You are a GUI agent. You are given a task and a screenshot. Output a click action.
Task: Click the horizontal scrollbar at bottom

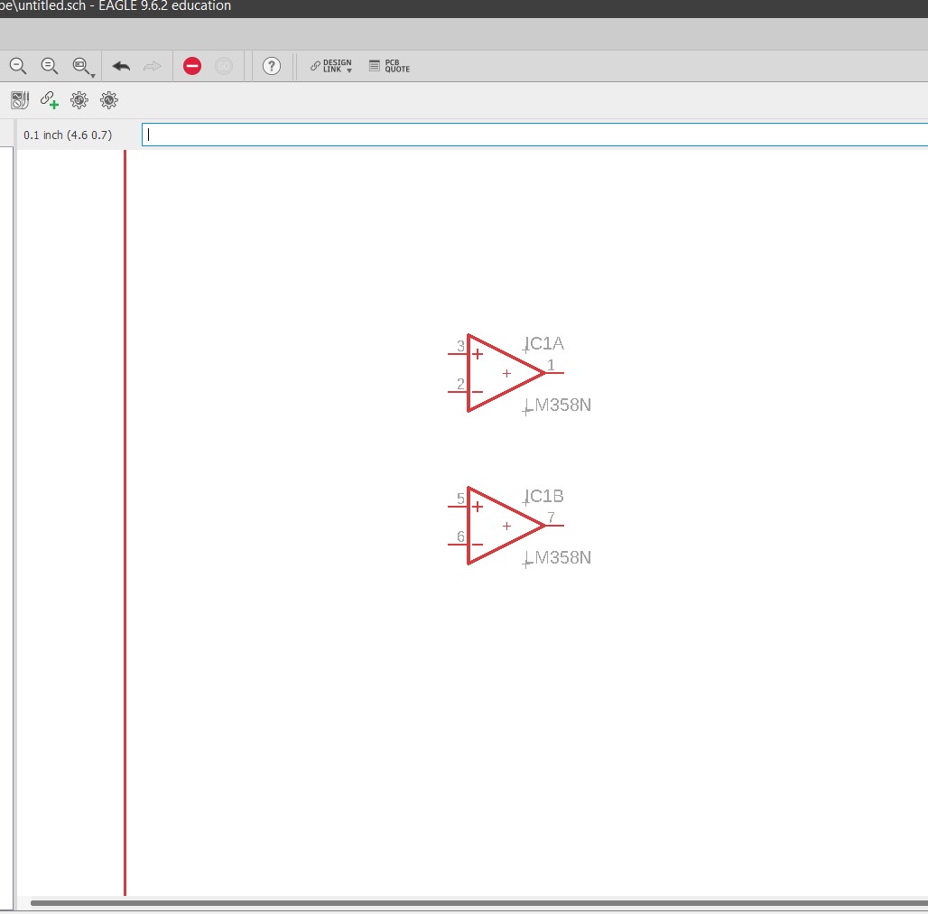pos(478,902)
